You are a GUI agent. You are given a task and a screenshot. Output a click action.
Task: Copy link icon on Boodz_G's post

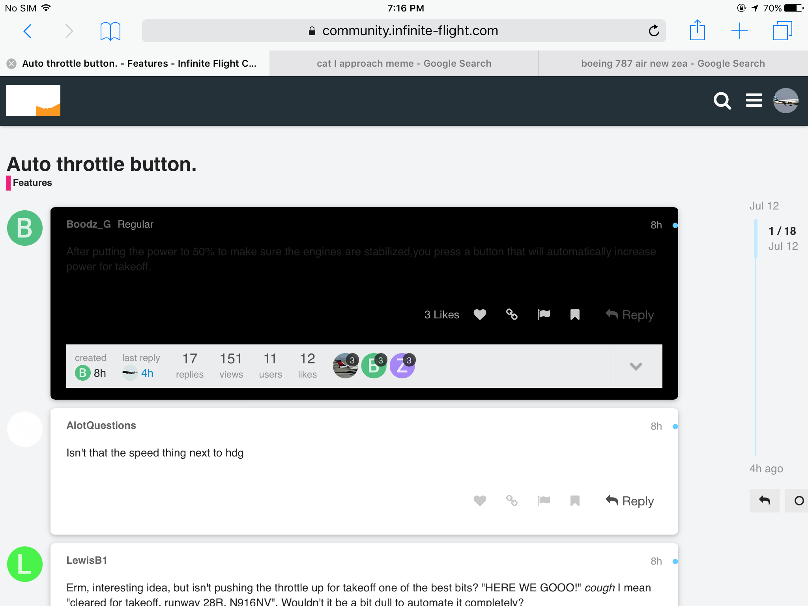tap(512, 314)
